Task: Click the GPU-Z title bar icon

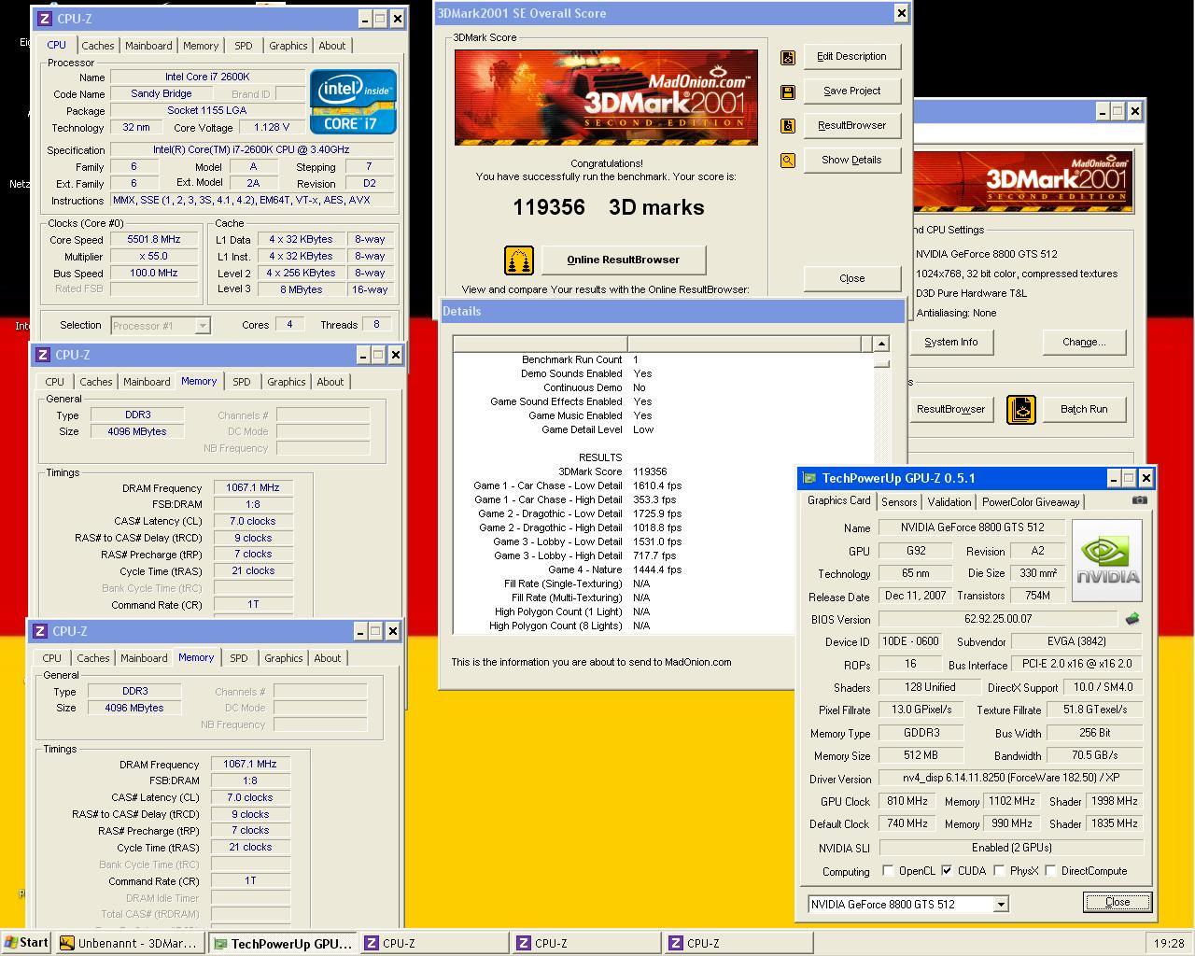Action: tap(809, 478)
